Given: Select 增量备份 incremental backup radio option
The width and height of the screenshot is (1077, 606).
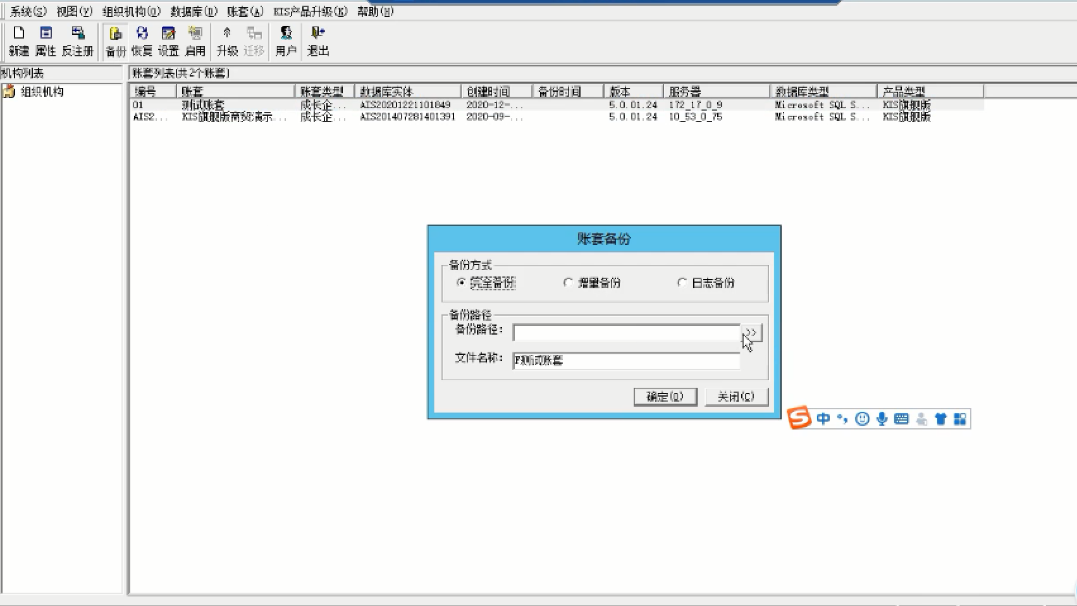Looking at the screenshot, I should pyautogui.click(x=568, y=283).
